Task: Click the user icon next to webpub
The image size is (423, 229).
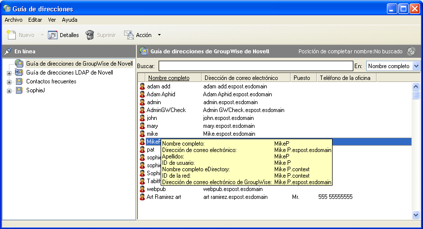Action: click(x=142, y=189)
